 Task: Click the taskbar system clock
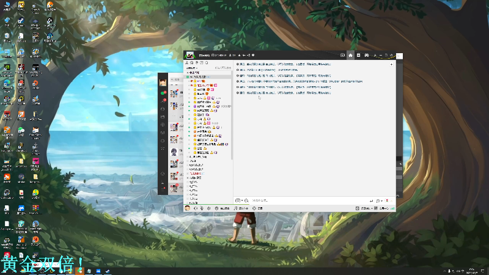pyautogui.click(x=471, y=271)
